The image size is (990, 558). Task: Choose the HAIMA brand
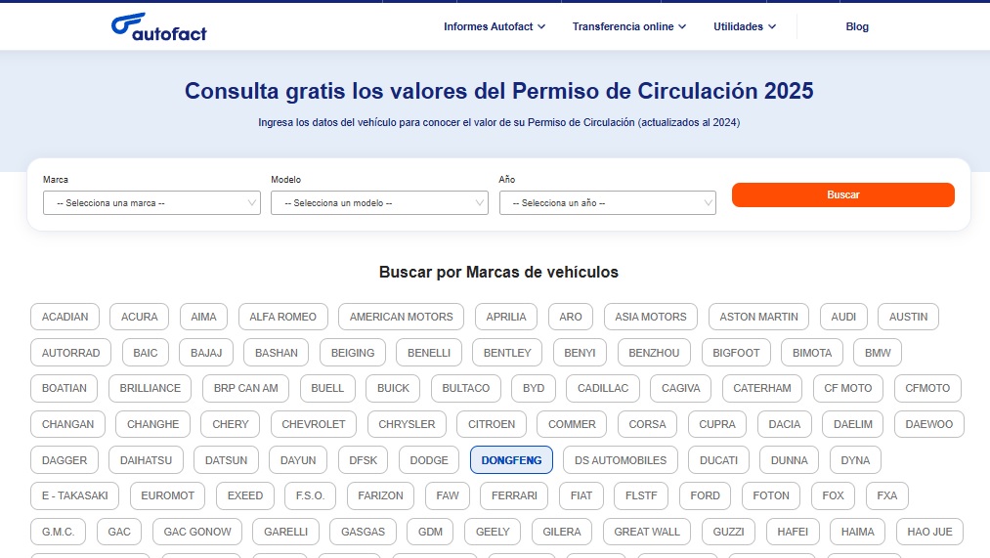pyautogui.click(x=857, y=533)
